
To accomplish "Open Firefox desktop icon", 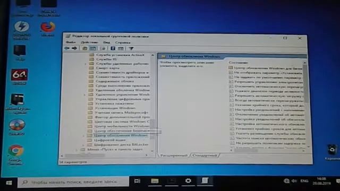I will (48, 29).
